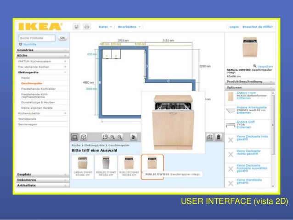Open the Datei menu
The image size is (293, 220).
tap(105, 27)
